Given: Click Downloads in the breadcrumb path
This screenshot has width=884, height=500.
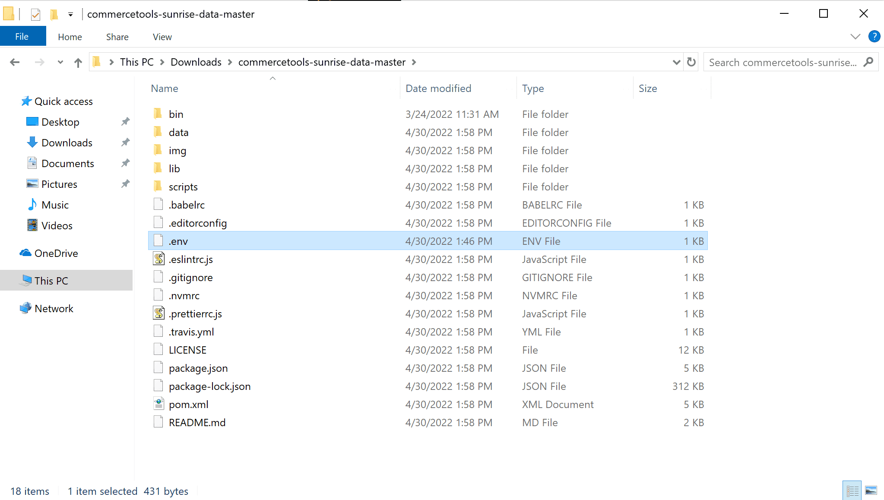Looking at the screenshot, I should tap(196, 62).
